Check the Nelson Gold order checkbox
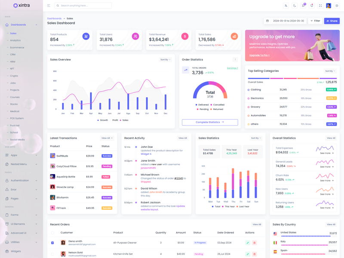344x258 pixels. coord(52,254)
